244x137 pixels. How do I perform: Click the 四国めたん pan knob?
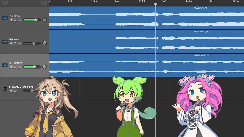(44, 43)
